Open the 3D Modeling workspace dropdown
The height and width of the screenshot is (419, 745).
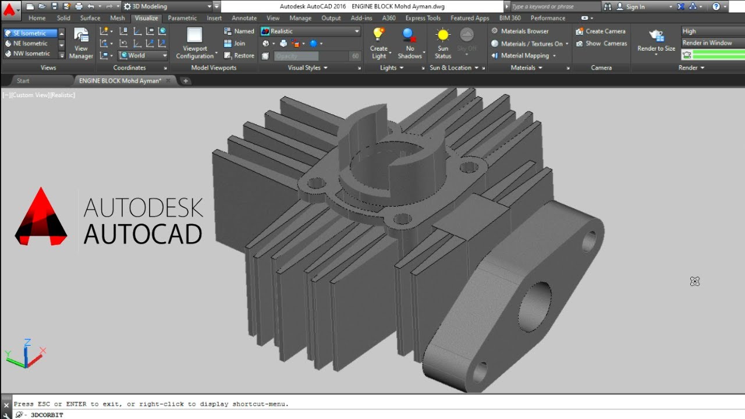(x=167, y=6)
